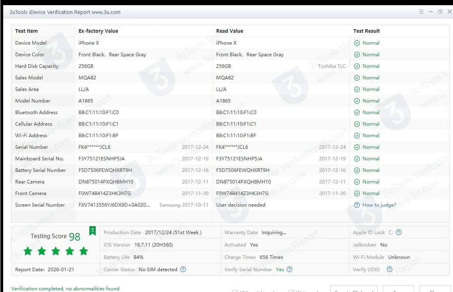Select first green star in rating
This screenshot has width=453, height=292.
click(28, 251)
